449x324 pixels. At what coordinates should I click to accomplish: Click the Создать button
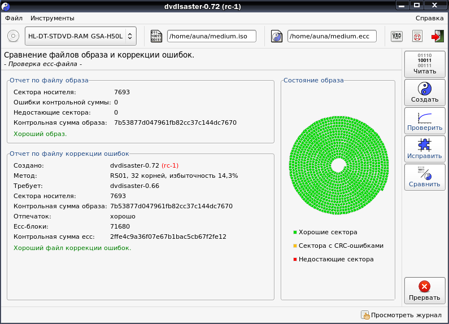click(x=425, y=93)
